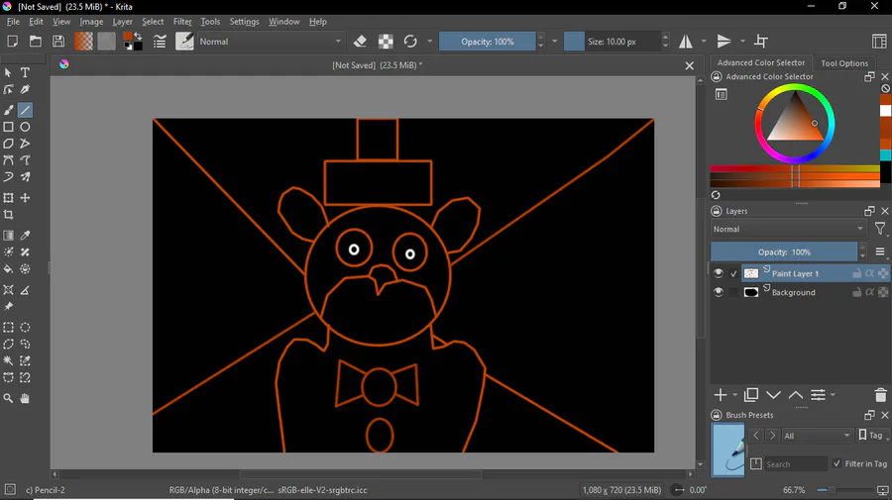Select the Line tool

tap(25, 110)
